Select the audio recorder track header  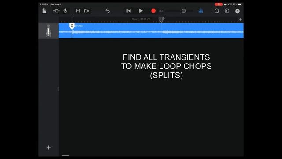click(48, 30)
